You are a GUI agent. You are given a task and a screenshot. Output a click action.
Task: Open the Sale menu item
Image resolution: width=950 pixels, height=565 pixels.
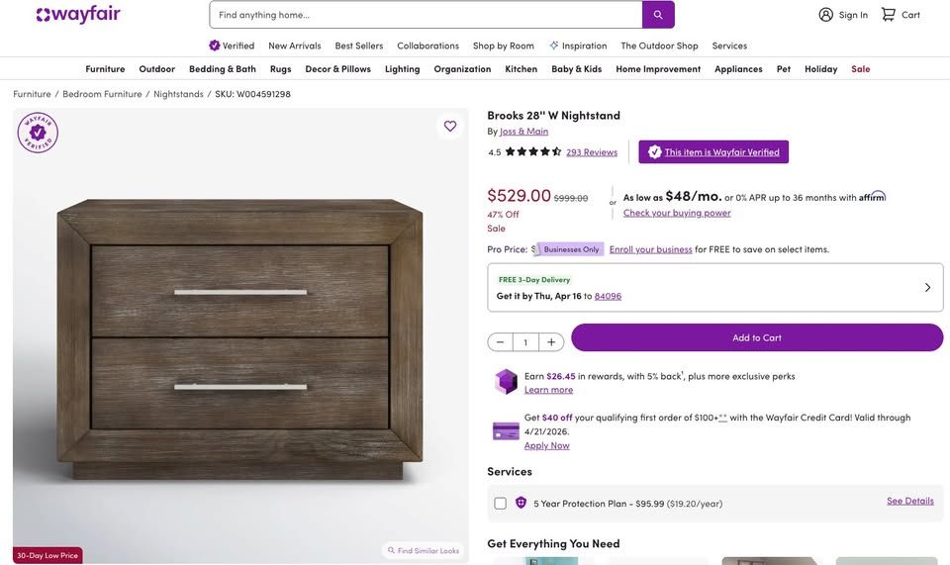point(860,68)
